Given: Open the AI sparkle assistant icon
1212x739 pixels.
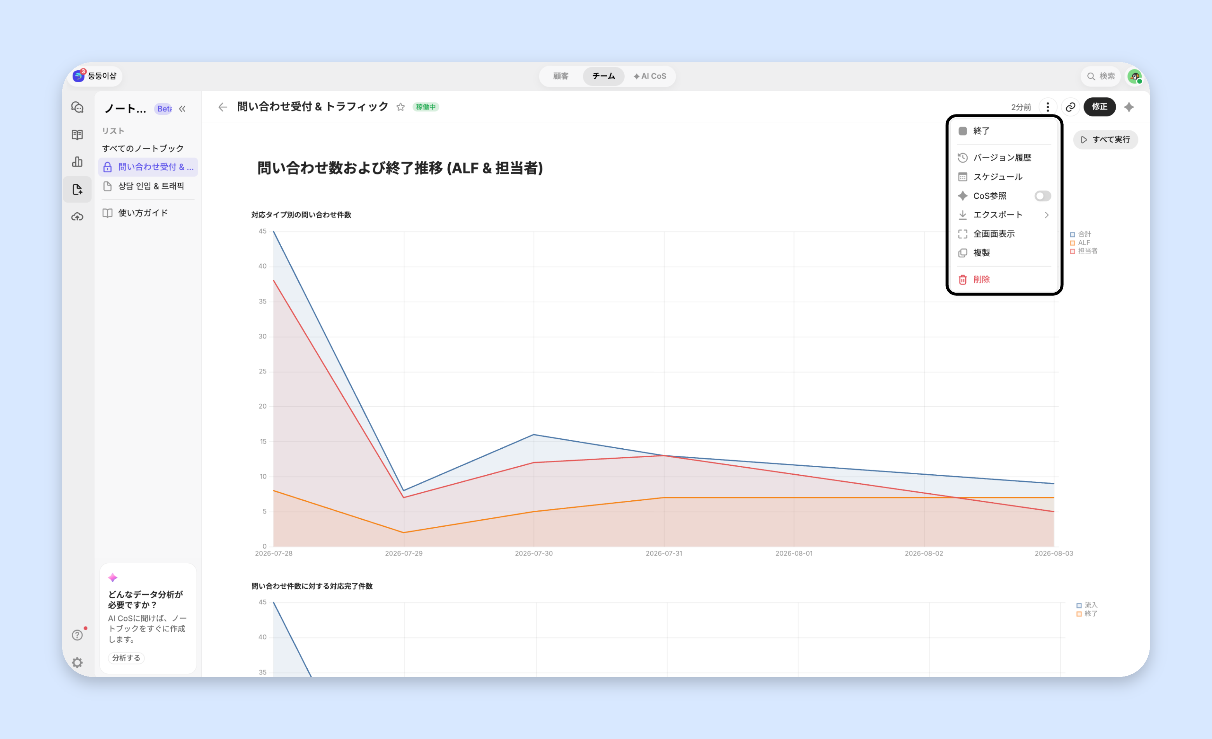Looking at the screenshot, I should pyautogui.click(x=1129, y=107).
